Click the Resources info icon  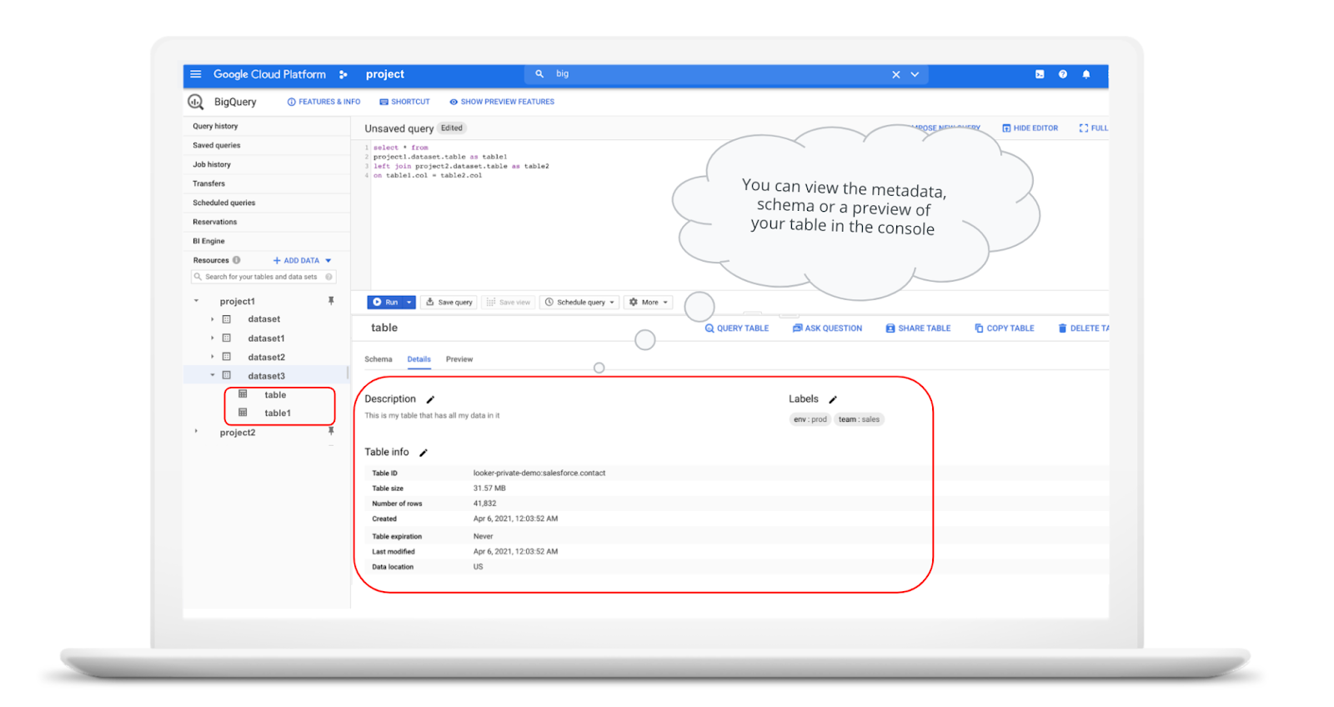click(237, 260)
